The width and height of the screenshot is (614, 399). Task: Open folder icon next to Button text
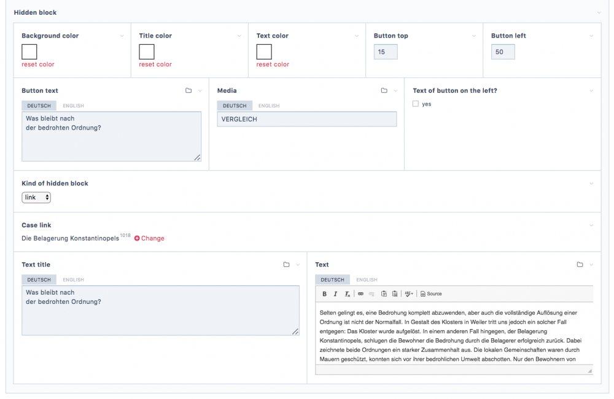[x=188, y=91]
